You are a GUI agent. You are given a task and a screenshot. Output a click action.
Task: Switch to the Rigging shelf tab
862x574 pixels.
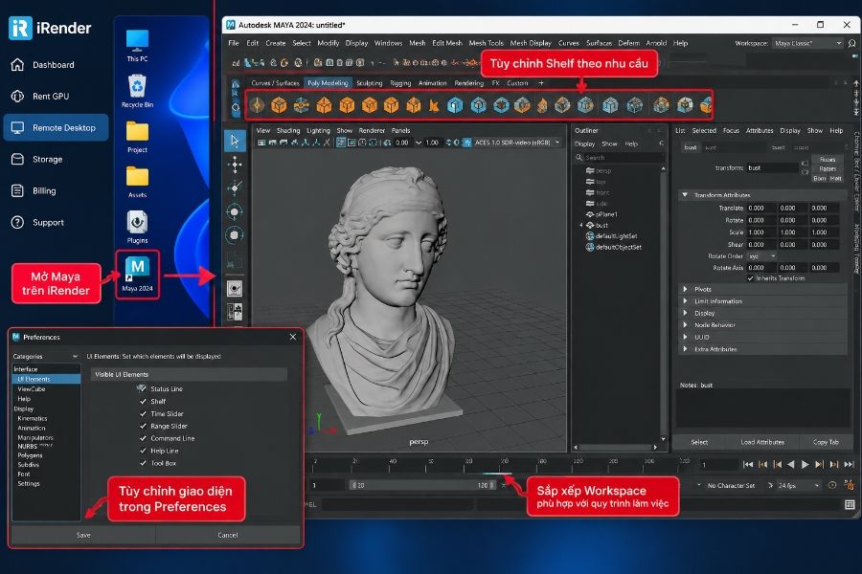pos(400,83)
